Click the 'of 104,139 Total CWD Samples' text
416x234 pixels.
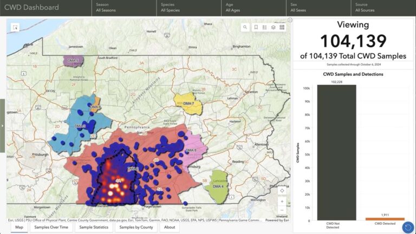[x=353, y=56]
